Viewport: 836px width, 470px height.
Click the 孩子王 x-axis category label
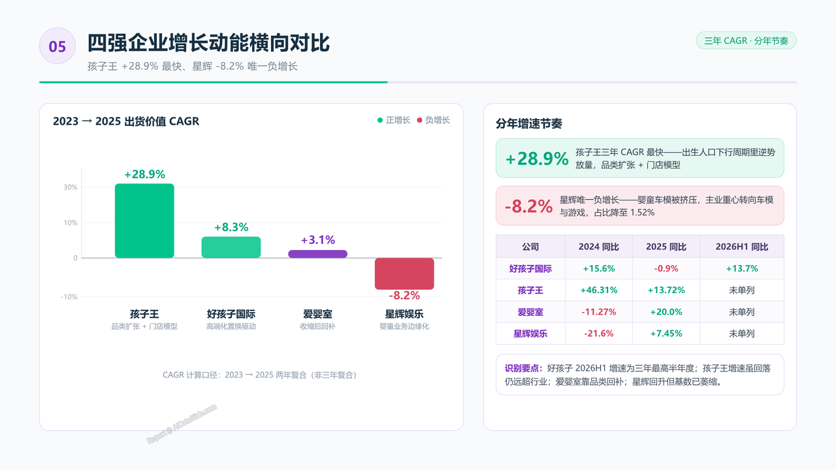(144, 314)
